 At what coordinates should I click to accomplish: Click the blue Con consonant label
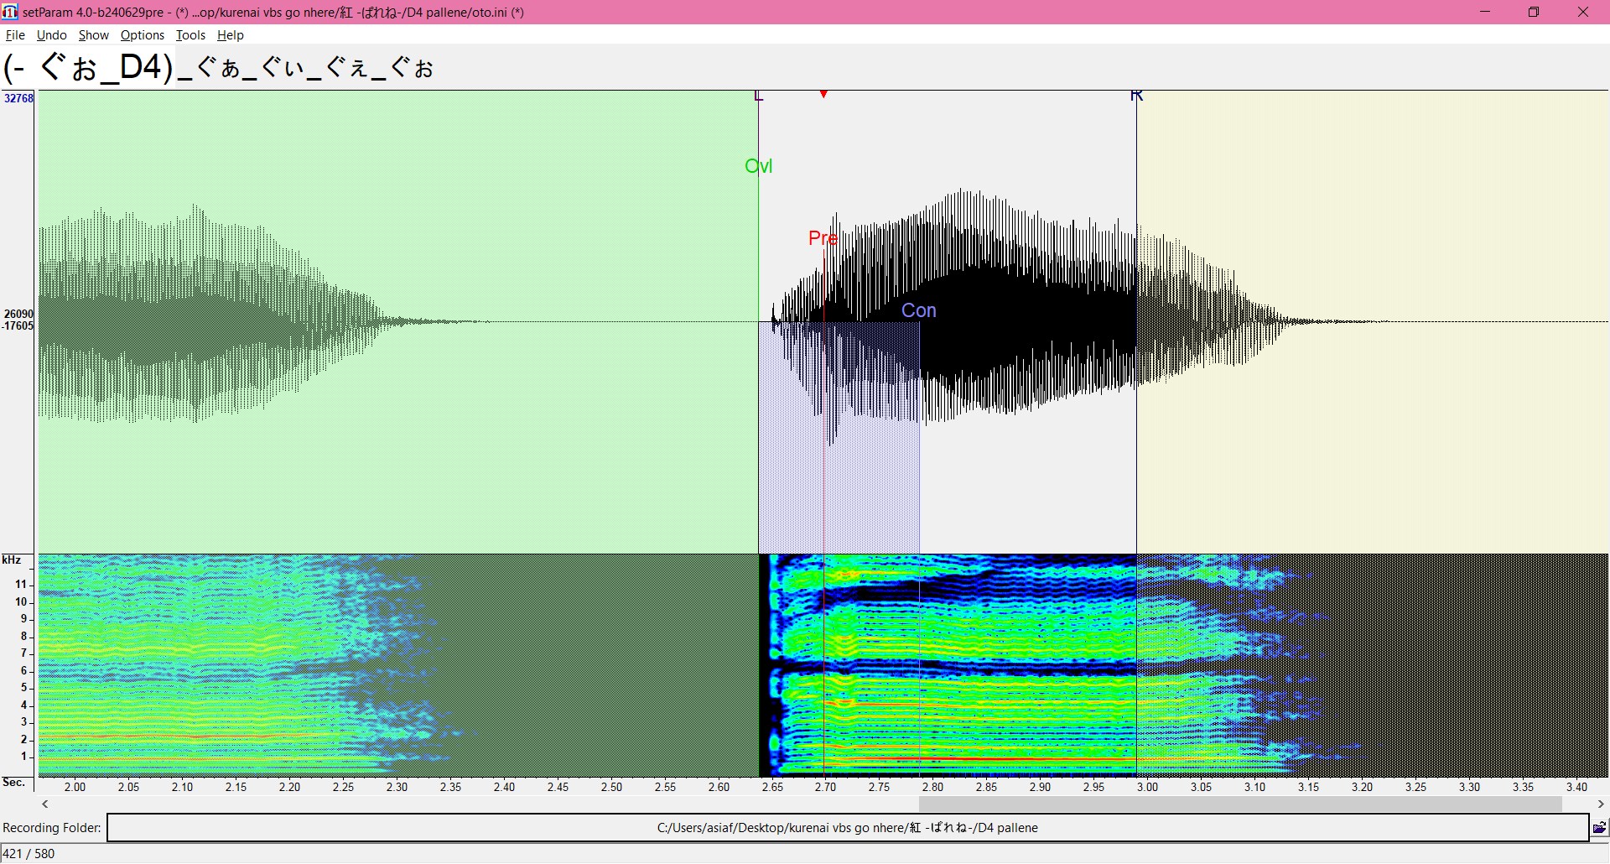tap(918, 310)
